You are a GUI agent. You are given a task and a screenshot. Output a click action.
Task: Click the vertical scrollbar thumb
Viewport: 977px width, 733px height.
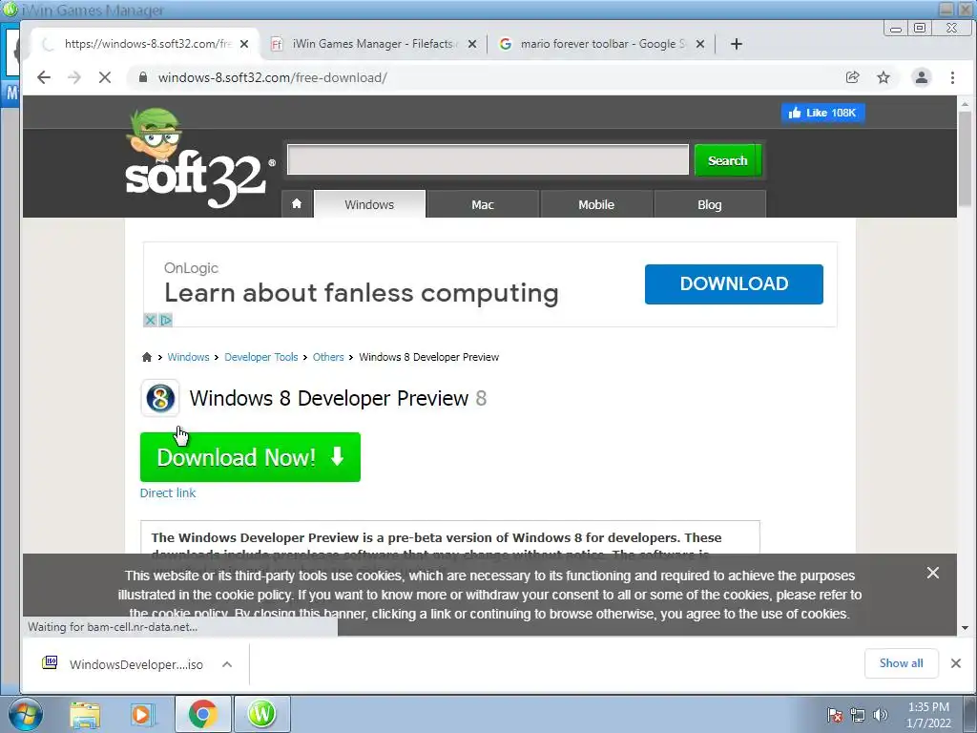click(x=966, y=158)
